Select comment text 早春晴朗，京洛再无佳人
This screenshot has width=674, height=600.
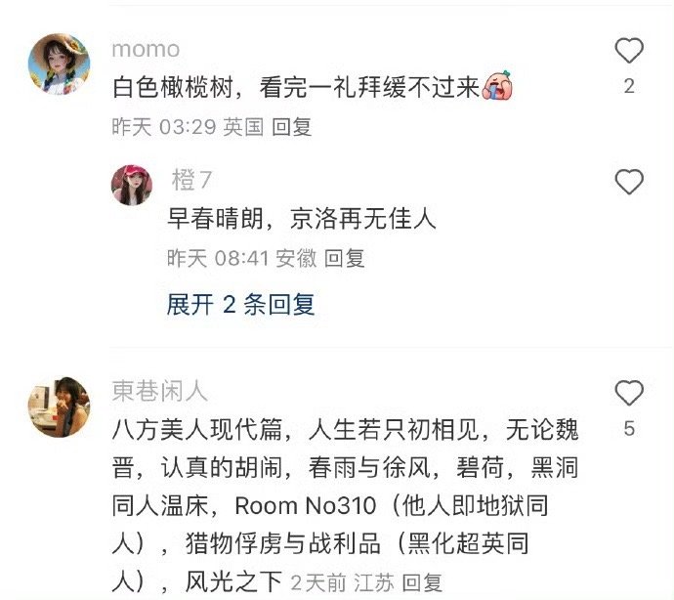(302, 219)
